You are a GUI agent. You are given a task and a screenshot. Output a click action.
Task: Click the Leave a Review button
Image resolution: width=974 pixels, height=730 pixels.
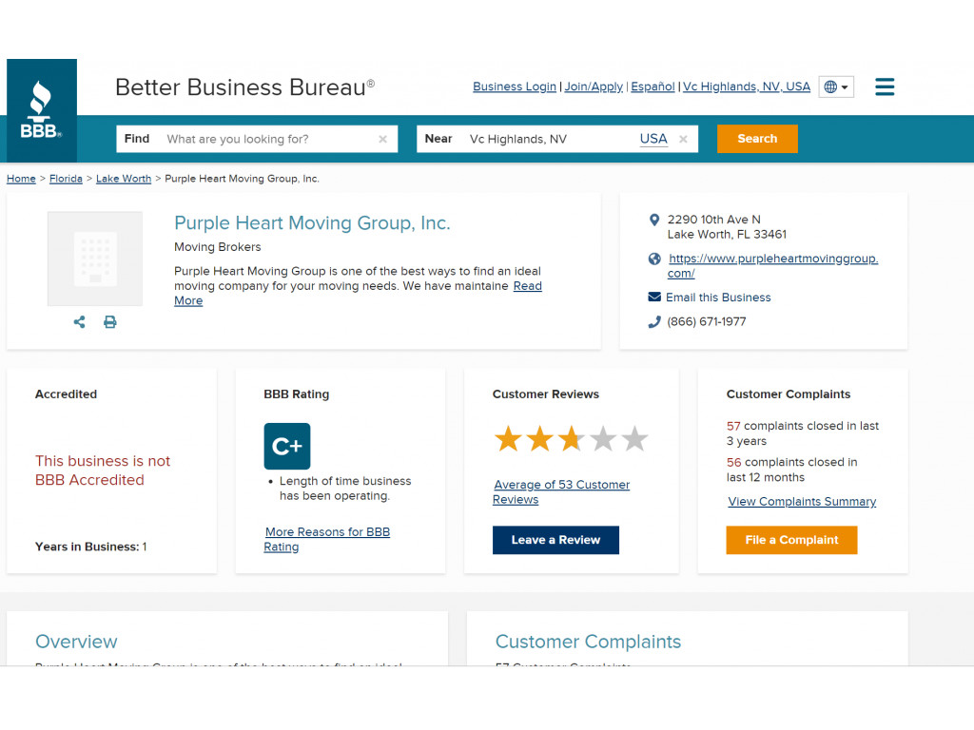(555, 540)
